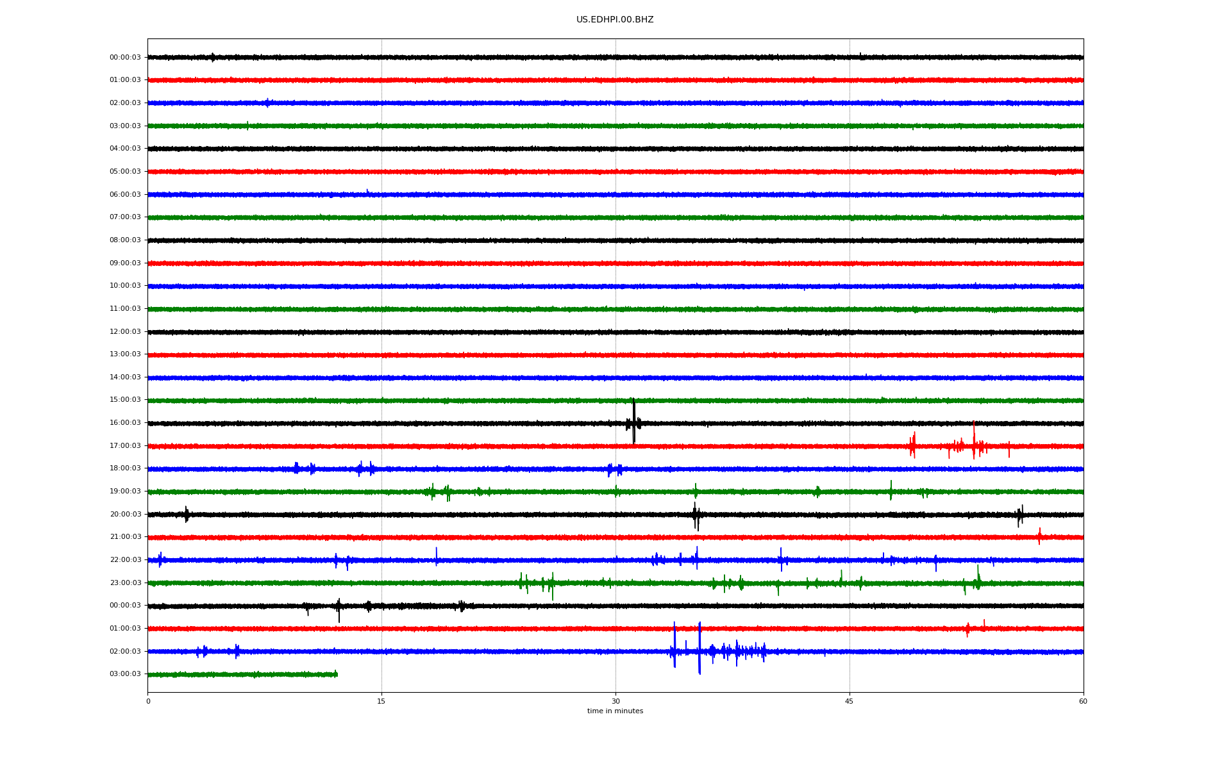Click the 16:00:03 row label
The height and width of the screenshot is (769, 1231).
point(125,423)
